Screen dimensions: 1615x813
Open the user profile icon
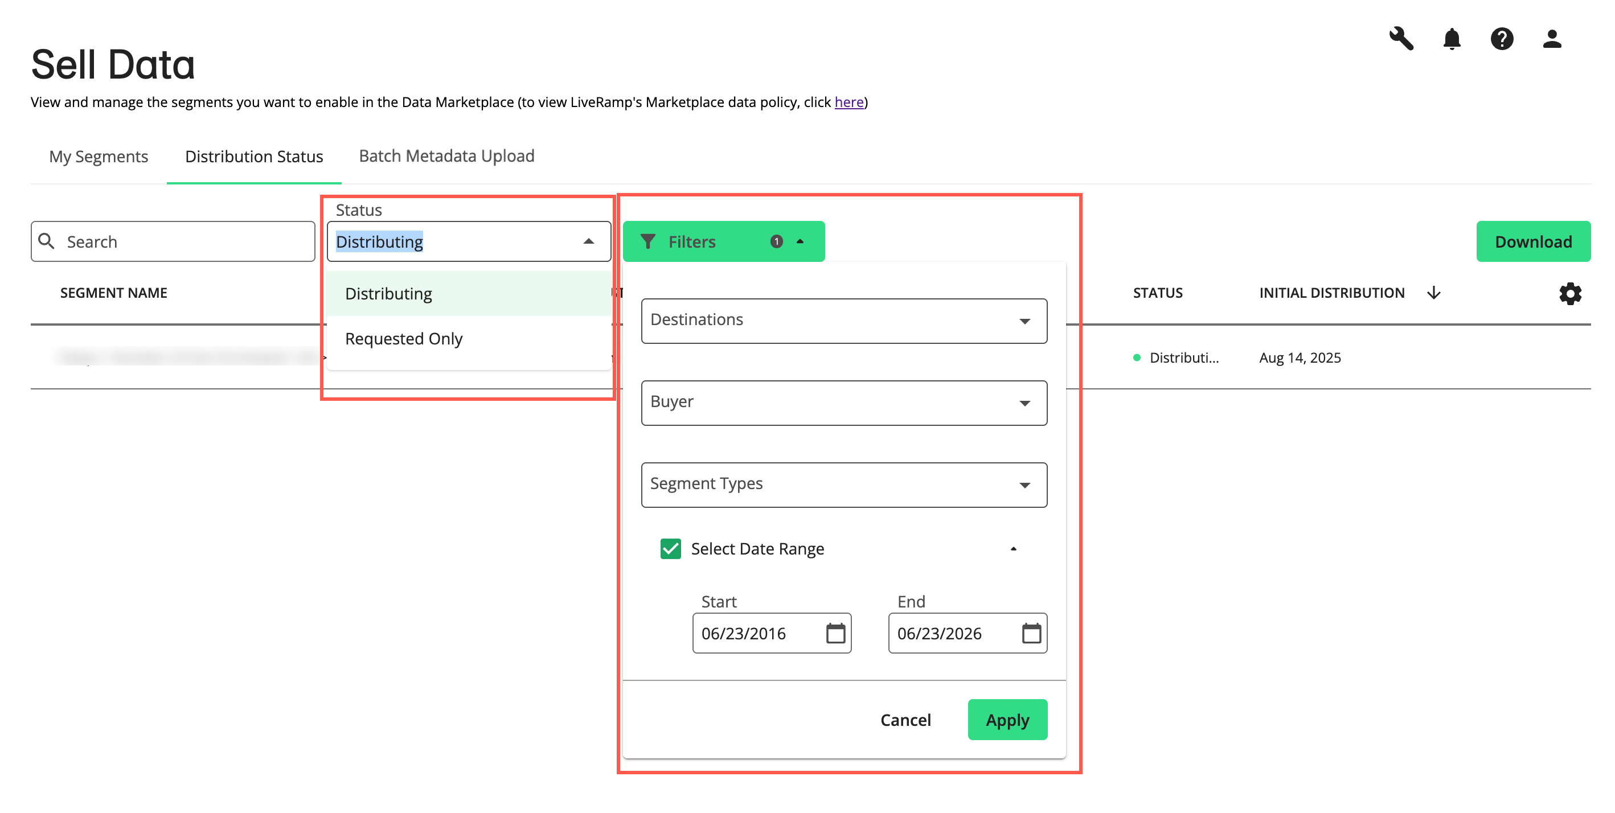point(1552,39)
